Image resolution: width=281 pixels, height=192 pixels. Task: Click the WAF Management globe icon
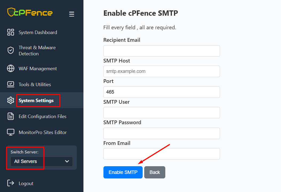(11, 69)
